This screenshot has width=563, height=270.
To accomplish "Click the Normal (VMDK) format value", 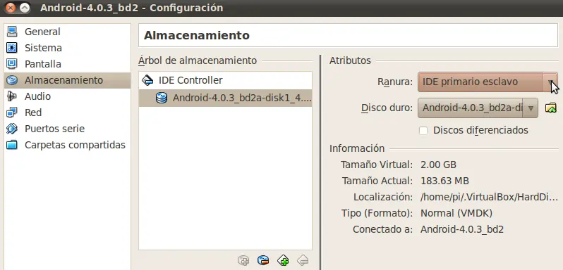I will [x=456, y=214].
